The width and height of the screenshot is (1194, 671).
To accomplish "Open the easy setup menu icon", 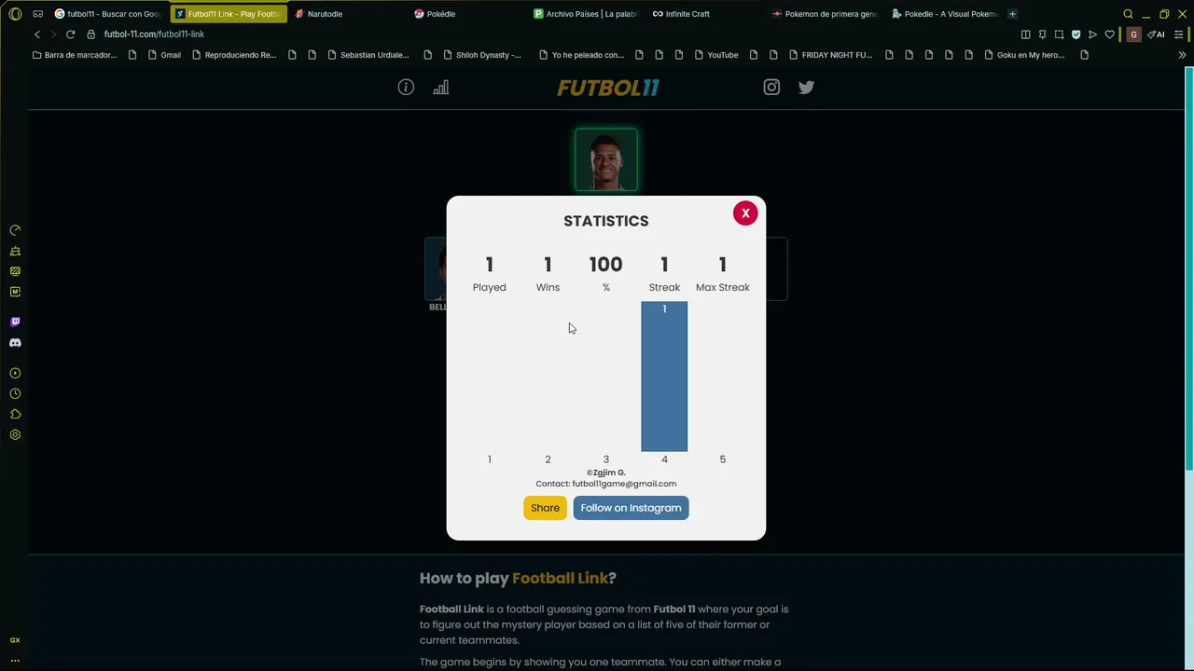I will [1179, 34].
